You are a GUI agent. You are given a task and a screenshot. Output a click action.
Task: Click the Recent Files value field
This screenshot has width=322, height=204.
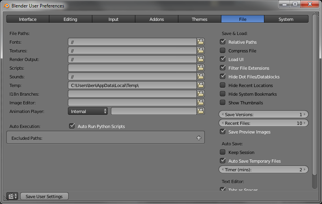264,123
